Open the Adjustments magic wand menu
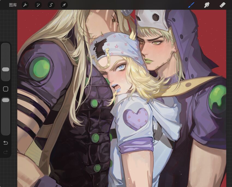232x187 pixels. 38,5
